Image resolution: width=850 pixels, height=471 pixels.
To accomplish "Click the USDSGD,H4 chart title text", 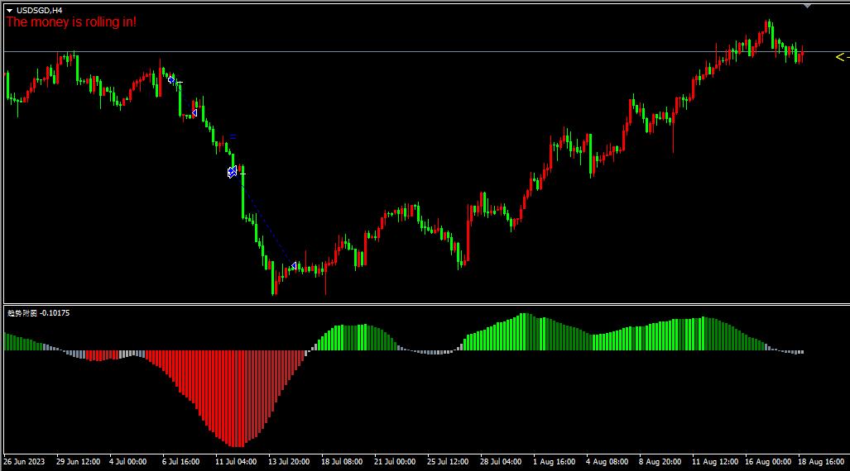I will pos(39,10).
